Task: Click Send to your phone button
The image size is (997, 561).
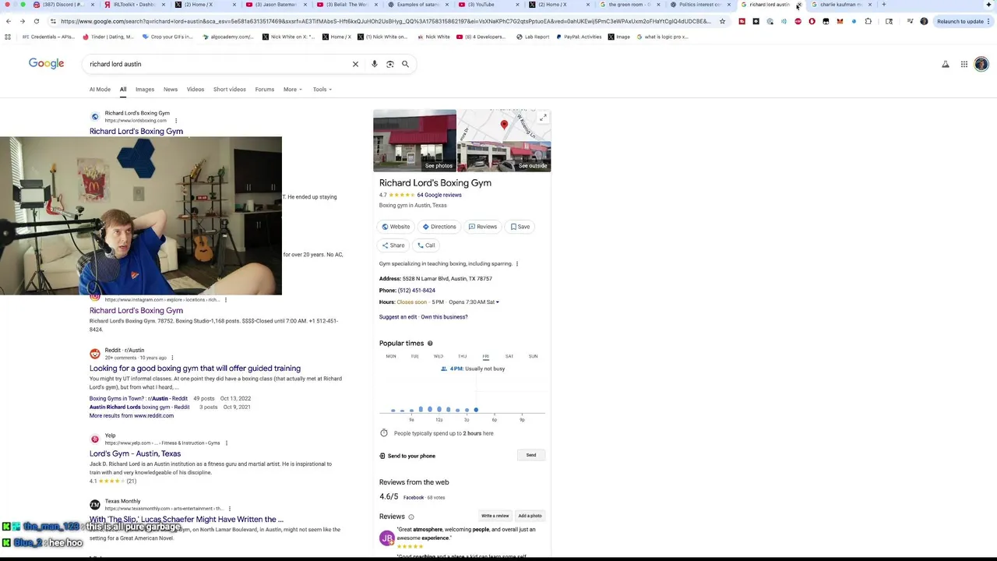Action: click(x=531, y=455)
